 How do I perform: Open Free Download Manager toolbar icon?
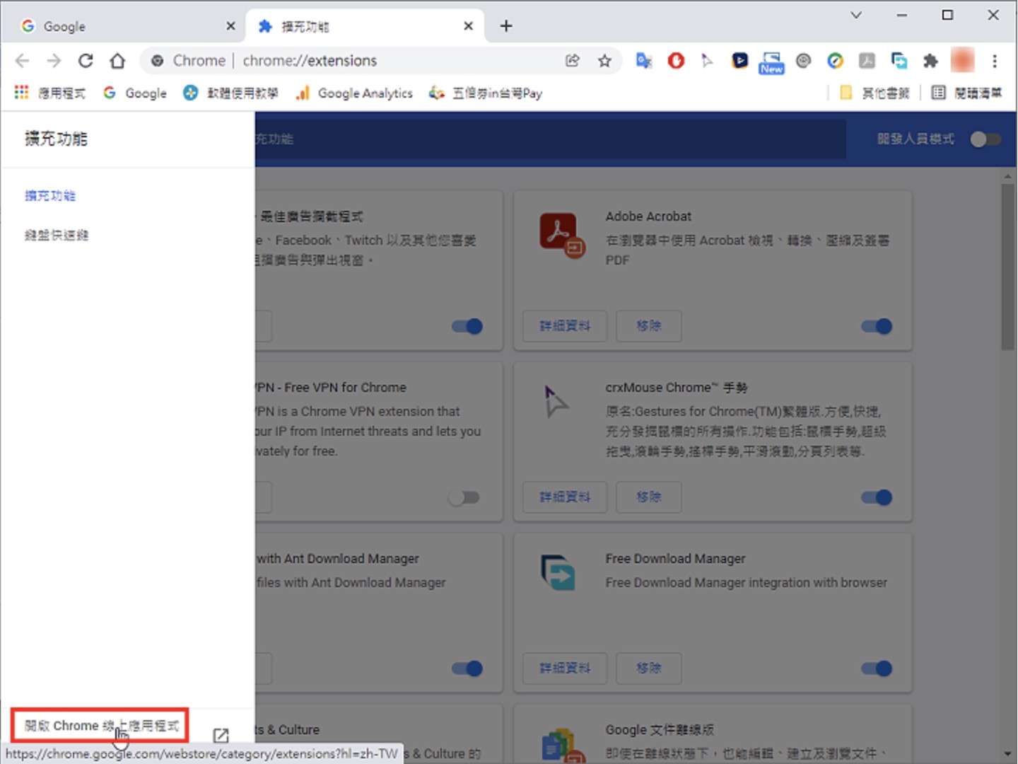click(899, 61)
